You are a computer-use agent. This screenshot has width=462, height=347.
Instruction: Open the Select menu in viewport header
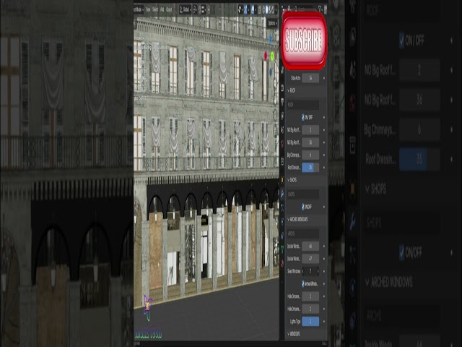(x=155, y=9)
